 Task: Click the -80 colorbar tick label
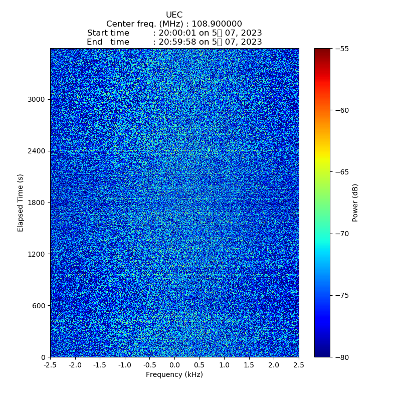[x=342, y=357]
